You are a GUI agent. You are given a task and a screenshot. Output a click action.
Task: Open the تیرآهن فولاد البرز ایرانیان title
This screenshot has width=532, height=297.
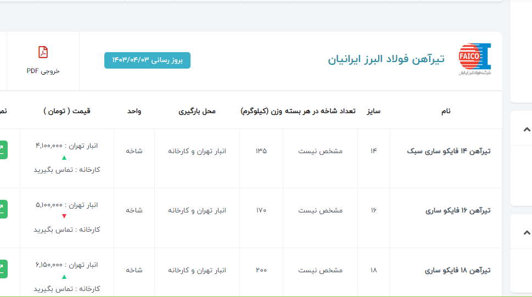(x=386, y=59)
